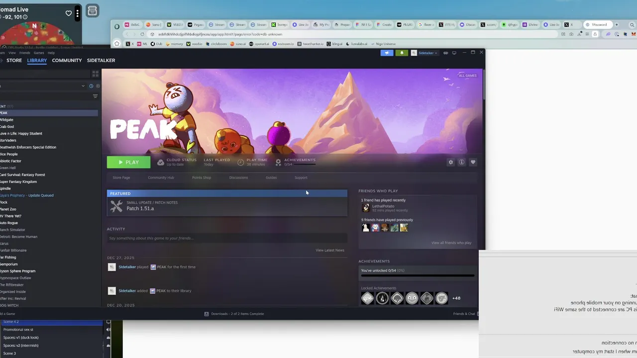The image size is (637, 358).
Task: Open the Steam Help menu
Action: 51,53
